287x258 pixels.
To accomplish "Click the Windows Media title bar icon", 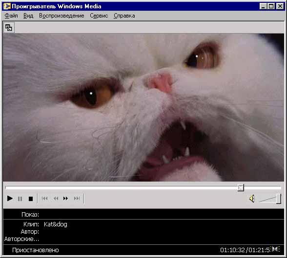I will [7, 6].
